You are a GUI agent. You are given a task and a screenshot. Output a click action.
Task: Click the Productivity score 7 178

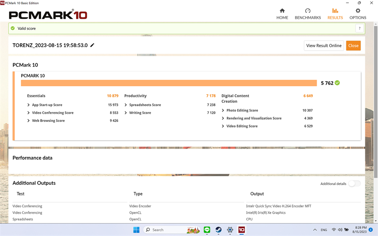pyautogui.click(x=211, y=96)
